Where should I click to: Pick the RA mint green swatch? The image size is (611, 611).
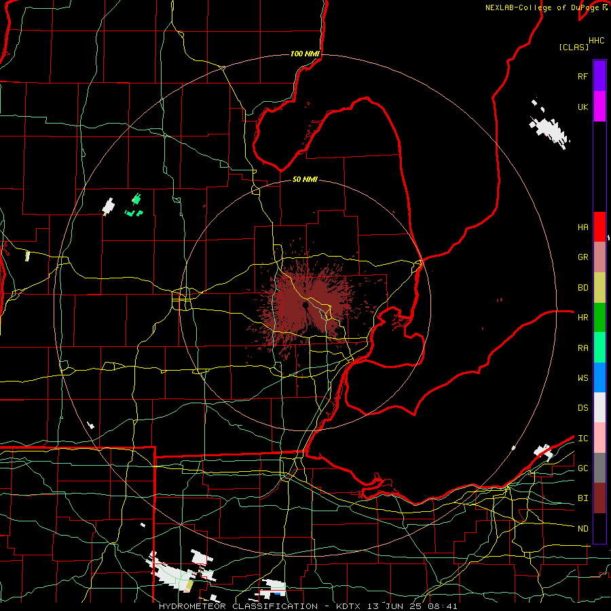(599, 348)
